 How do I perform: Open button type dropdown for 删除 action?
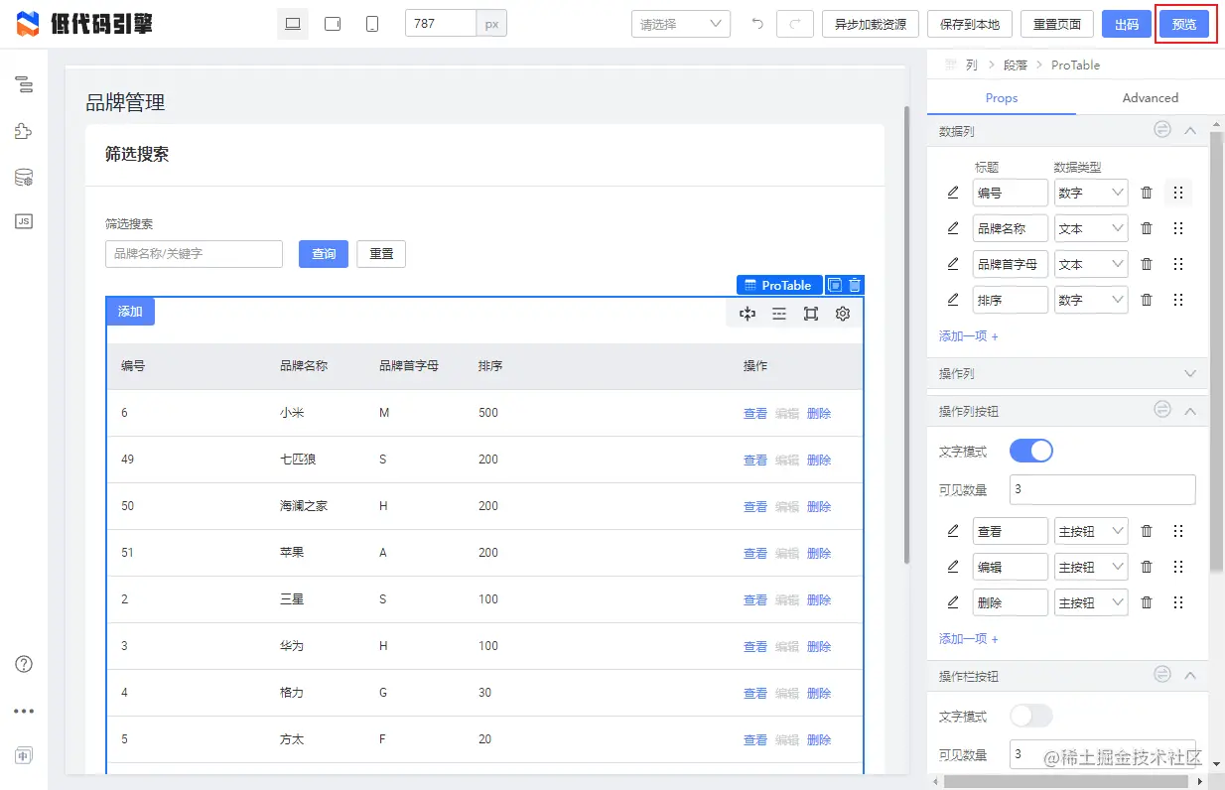click(1091, 602)
